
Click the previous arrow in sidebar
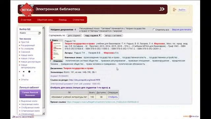point(23,72)
